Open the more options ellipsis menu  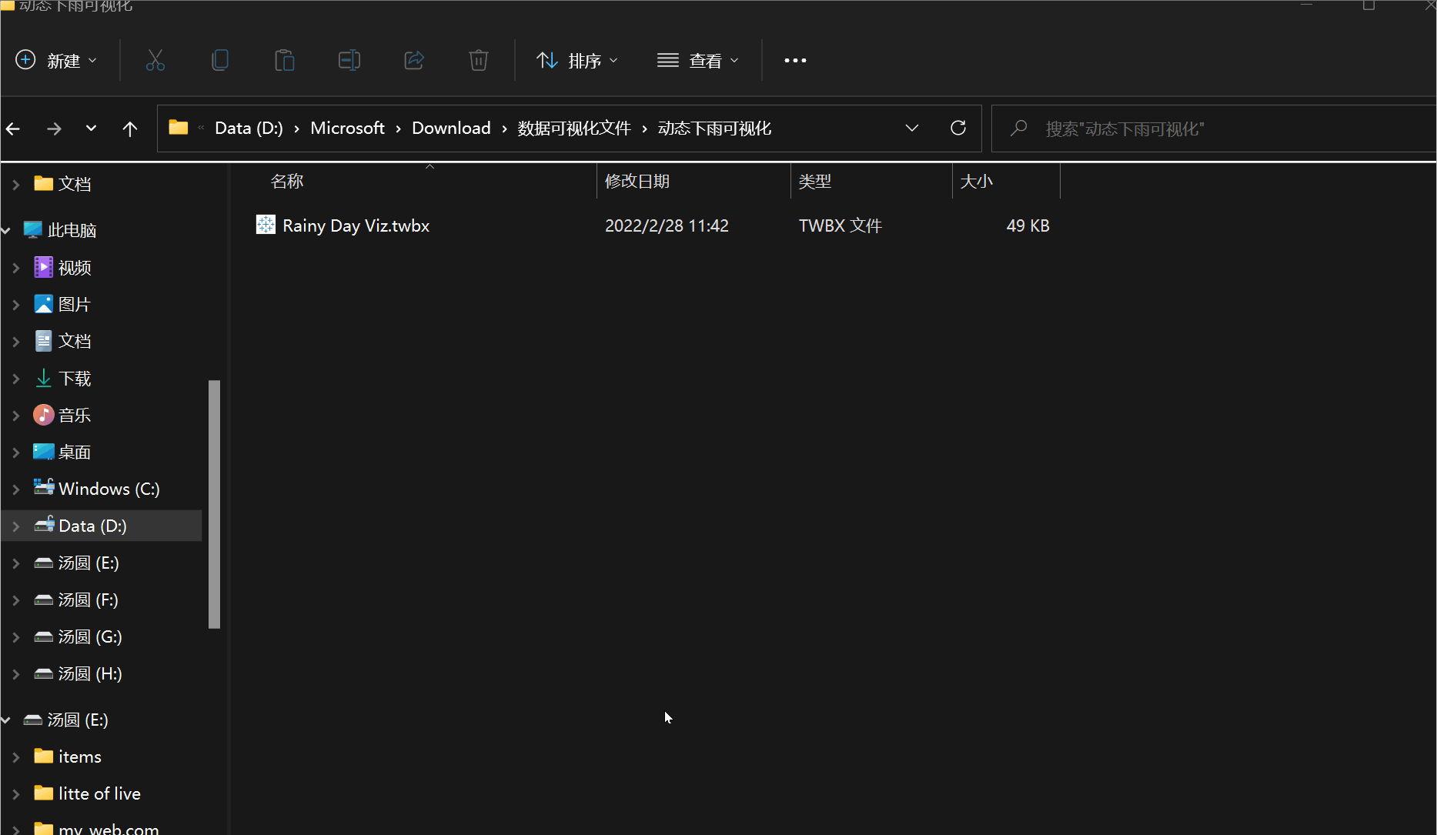click(794, 60)
